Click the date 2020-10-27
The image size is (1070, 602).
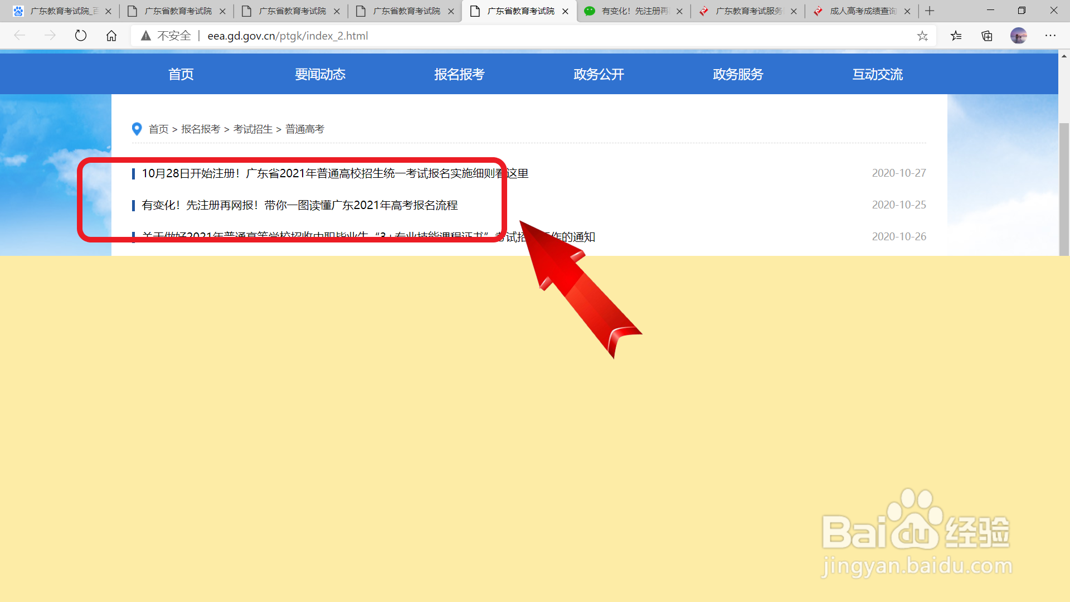tap(899, 173)
